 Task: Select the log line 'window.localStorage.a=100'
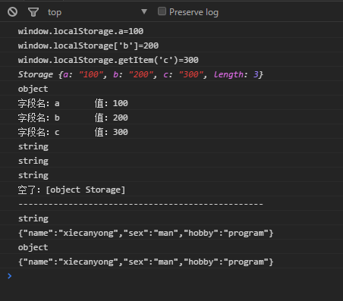point(80,31)
